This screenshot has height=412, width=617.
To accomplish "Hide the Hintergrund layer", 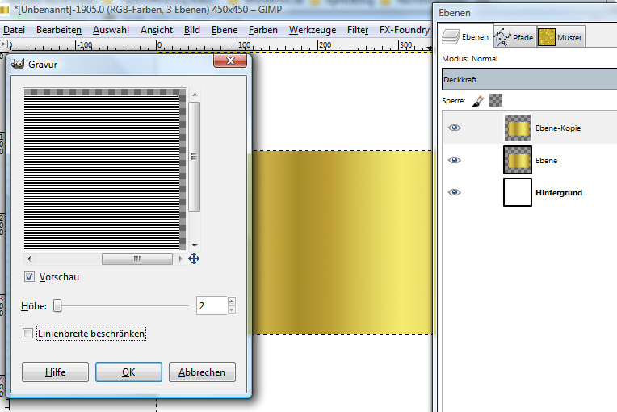I will tap(455, 192).
